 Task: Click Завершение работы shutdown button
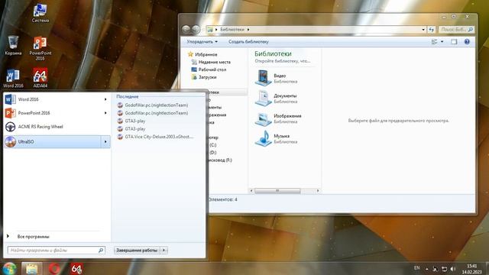[137, 250]
